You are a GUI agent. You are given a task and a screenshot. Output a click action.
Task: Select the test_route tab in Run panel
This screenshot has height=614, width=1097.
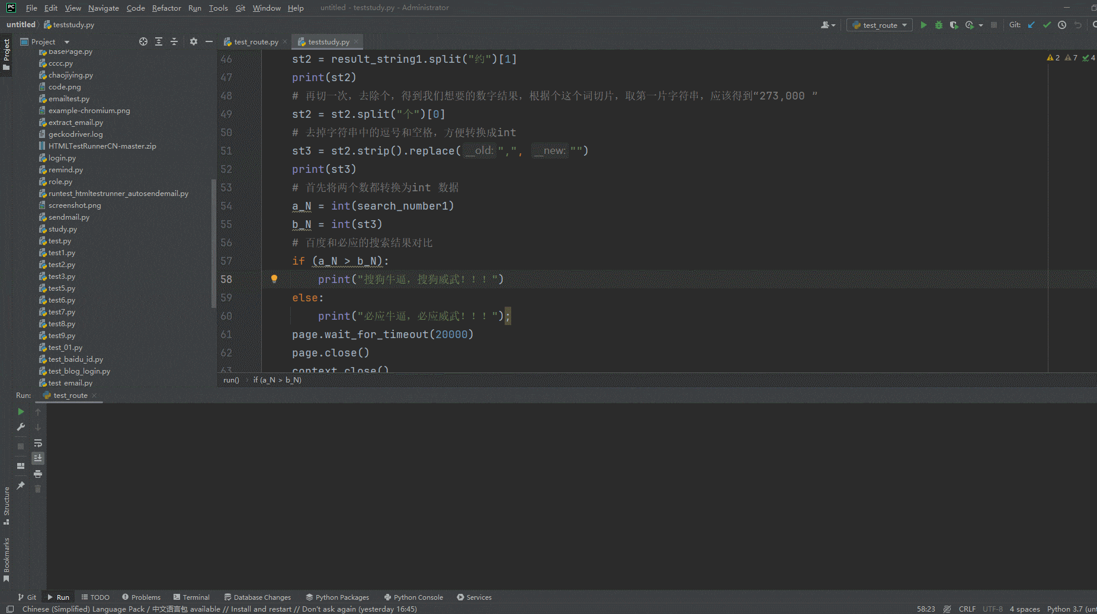click(x=70, y=395)
